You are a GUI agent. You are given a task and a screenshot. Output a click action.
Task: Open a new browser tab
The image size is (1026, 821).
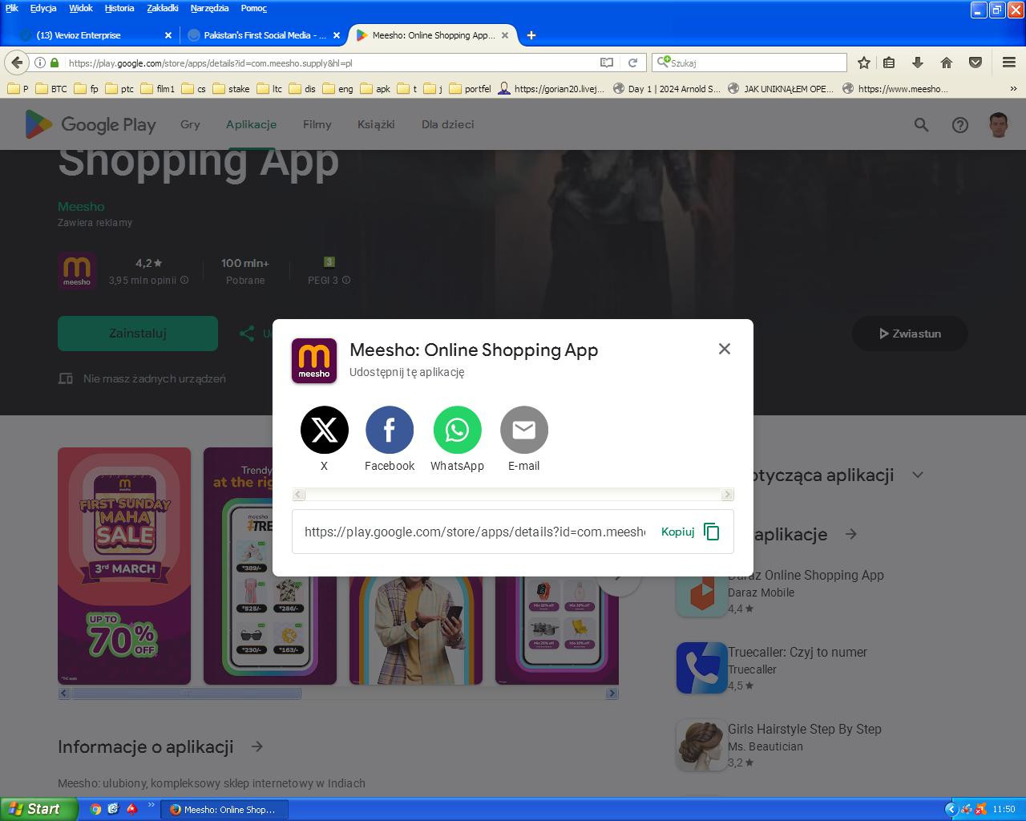[x=531, y=35]
